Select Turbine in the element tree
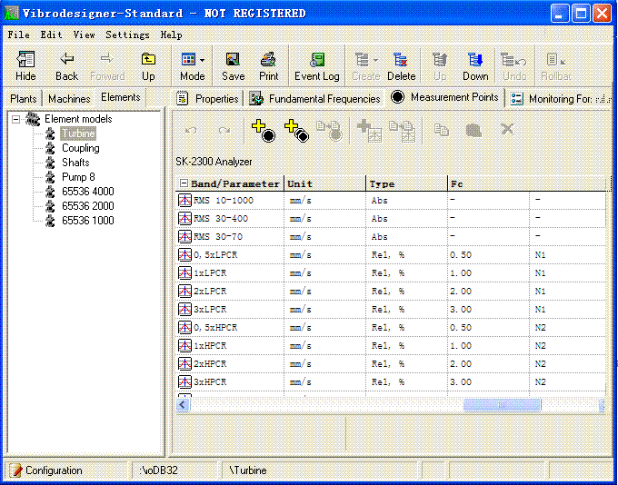Viewport: 618px width, 485px height. pos(78,134)
